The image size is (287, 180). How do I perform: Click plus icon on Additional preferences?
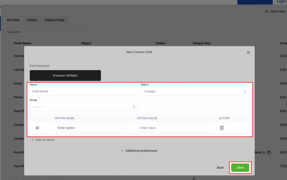122,151
